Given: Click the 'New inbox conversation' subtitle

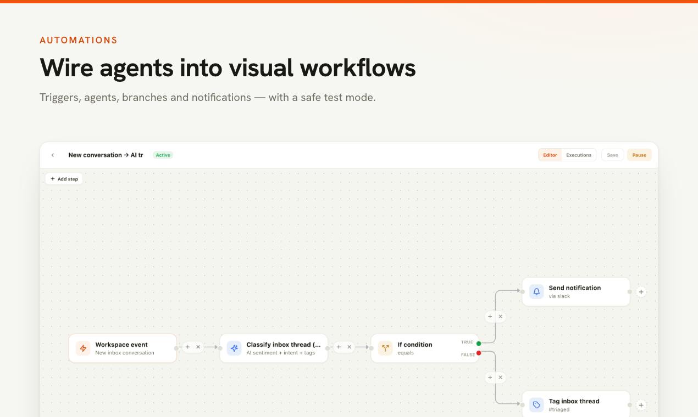Looking at the screenshot, I should click(x=125, y=353).
